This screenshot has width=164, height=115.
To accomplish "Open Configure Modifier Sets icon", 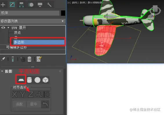I will [x=39, y=59].
